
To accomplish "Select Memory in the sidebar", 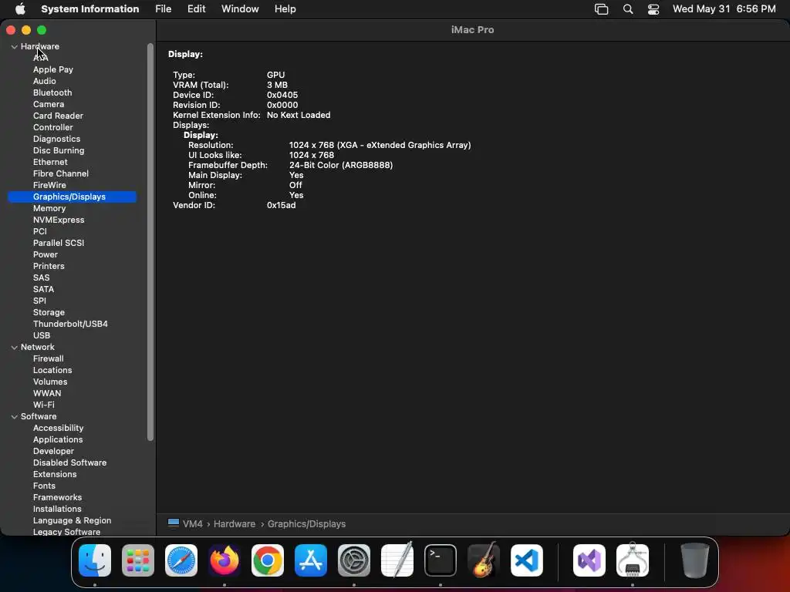I will pyautogui.click(x=49, y=208).
